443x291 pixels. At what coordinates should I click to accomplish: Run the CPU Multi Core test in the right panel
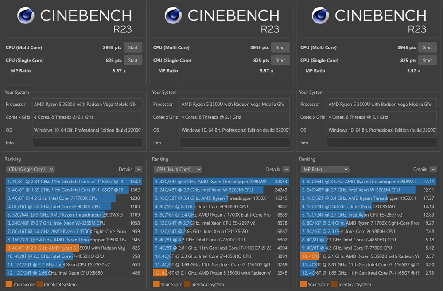(427, 47)
